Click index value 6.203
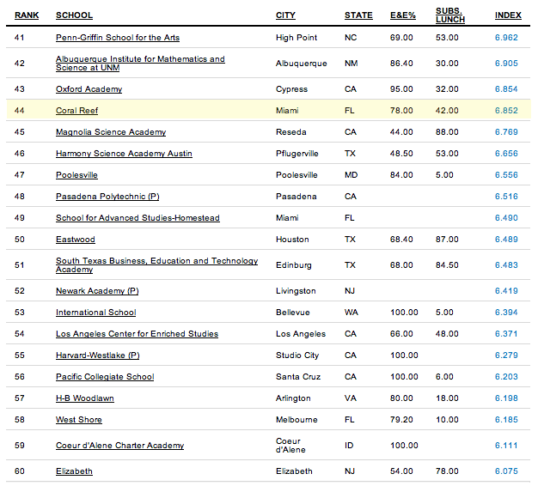Image resolution: width=538 pixels, height=486 pixels. pyautogui.click(x=506, y=377)
